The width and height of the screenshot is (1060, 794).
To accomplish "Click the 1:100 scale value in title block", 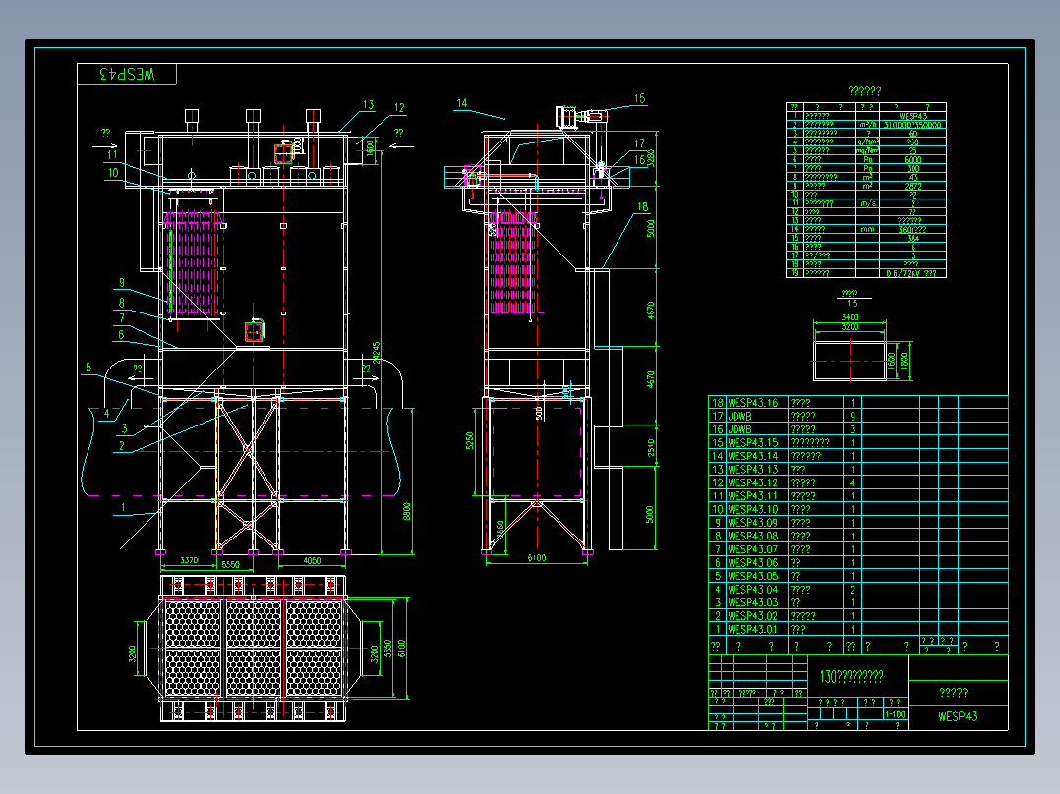I will (x=895, y=714).
